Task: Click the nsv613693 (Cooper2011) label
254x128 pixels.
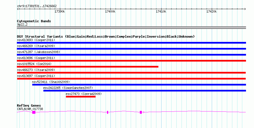Action: point(36,40)
